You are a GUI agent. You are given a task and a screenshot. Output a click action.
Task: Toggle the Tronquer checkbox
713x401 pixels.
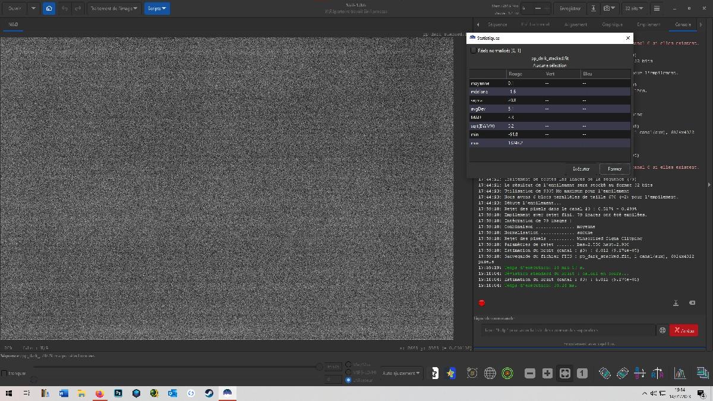5,373
